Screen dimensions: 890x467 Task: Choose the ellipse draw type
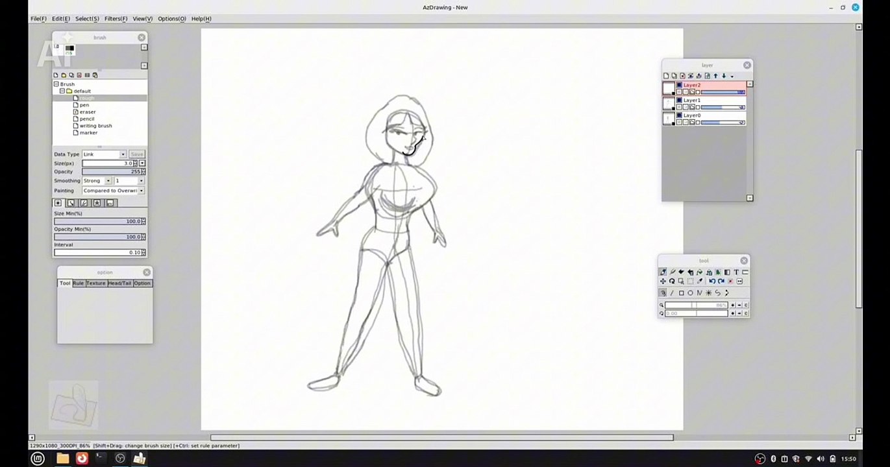tap(690, 293)
